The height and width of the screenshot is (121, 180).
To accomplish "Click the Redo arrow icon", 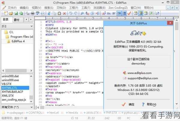I will (76, 13).
